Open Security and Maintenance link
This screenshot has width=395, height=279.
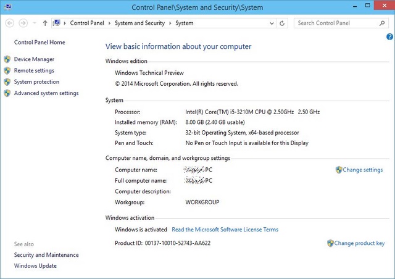click(x=46, y=255)
